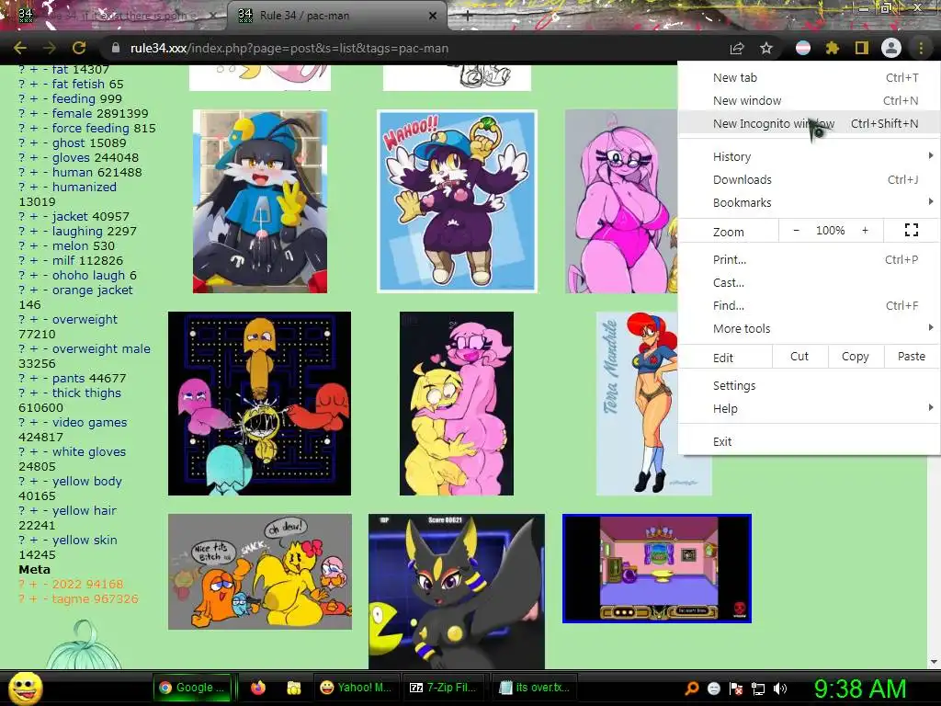Open the striped round extension icon
This screenshot has height=706, width=941.
[802, 48]
